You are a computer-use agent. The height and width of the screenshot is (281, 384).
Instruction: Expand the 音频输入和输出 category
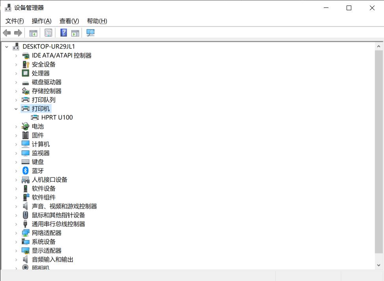tap(16, 260)
